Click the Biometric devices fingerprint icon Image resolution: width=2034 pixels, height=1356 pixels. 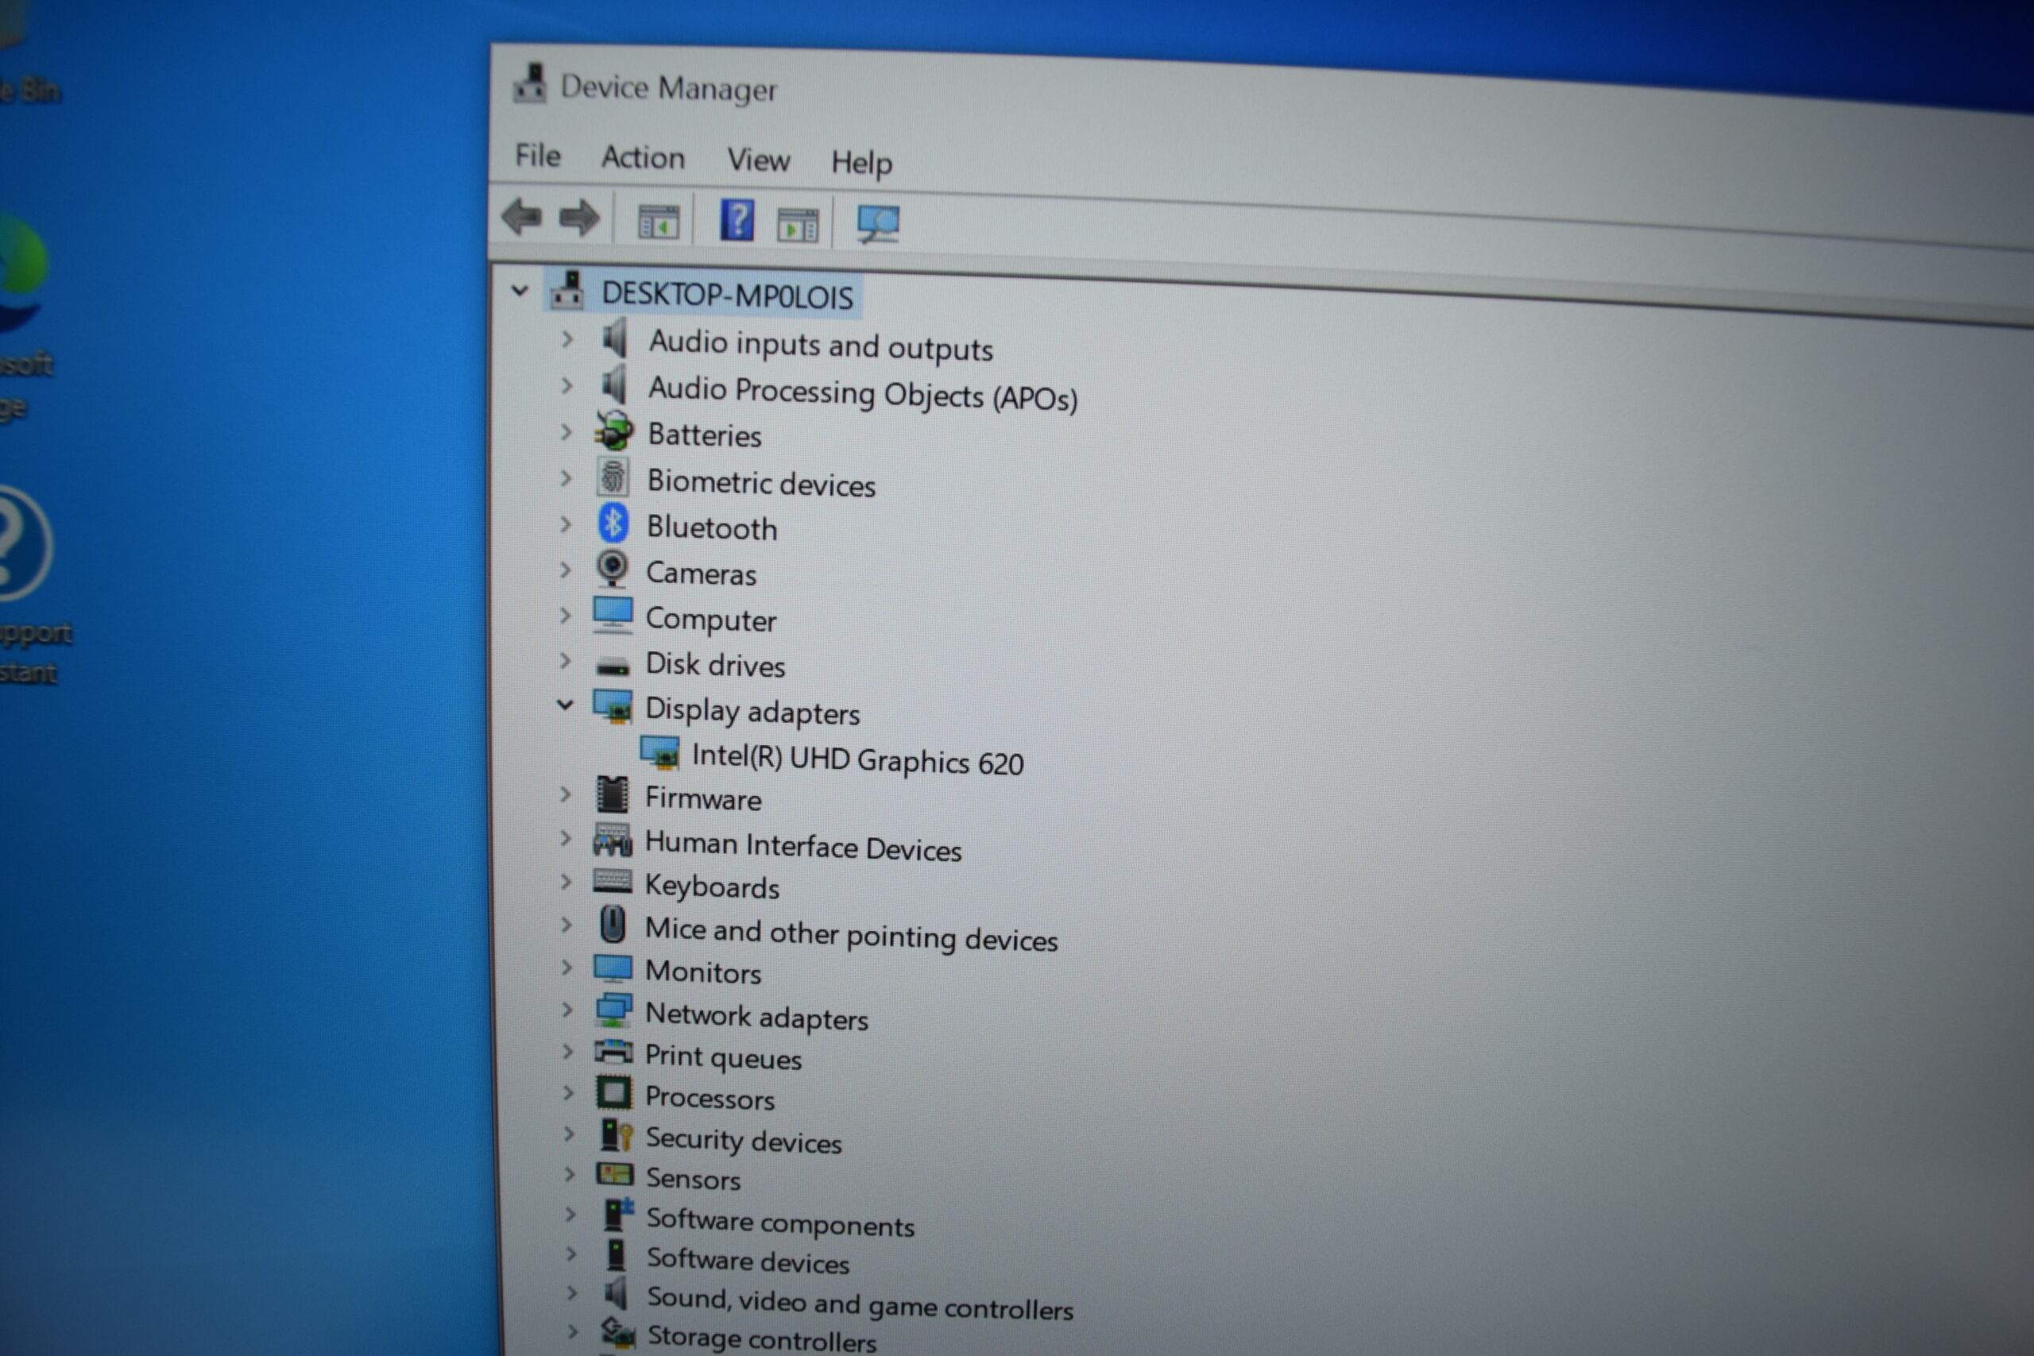[613, 477]
